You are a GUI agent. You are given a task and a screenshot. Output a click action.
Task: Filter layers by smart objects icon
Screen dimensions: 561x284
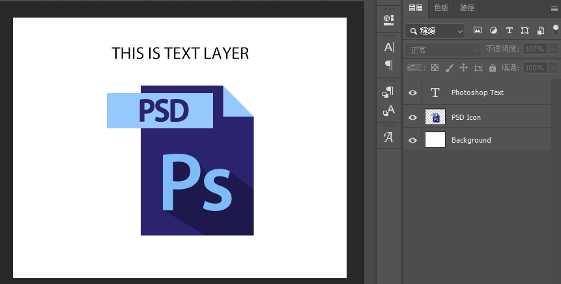[541, 31]
